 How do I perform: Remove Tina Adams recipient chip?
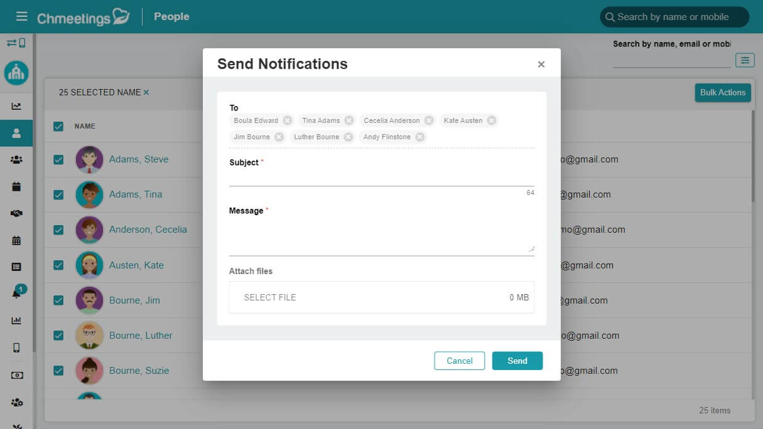349,120
